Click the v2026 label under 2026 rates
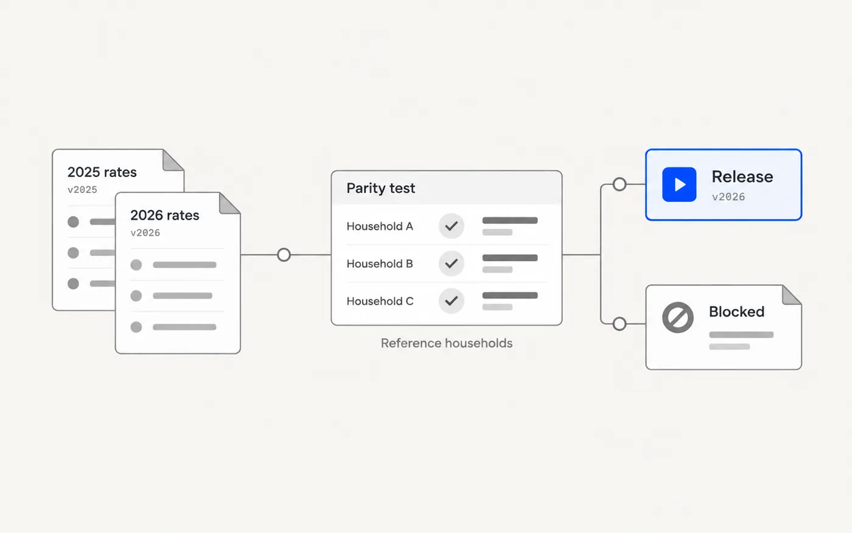This screenshot has width=852, height=533. click(x=145, y=232)
